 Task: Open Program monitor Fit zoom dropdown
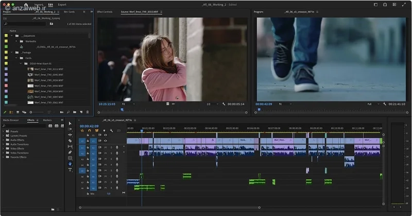[285, 104]
